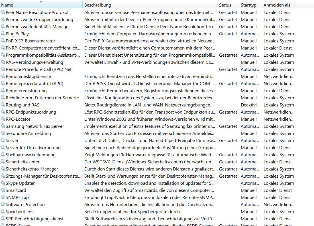Click gear icon of Sicherheitskonto-Manager
This screenshot has height=226, width=314.
[x=3, y=169]
